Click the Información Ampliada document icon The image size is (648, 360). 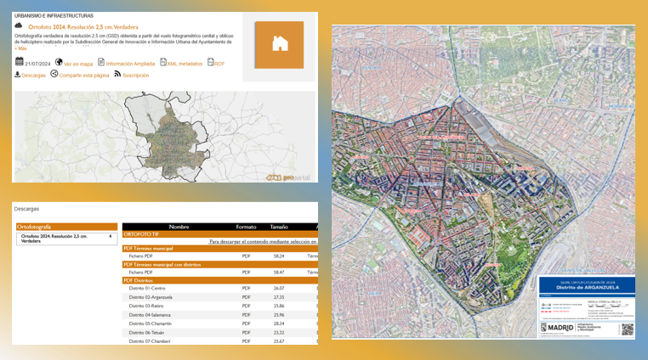tap(101, 62)
